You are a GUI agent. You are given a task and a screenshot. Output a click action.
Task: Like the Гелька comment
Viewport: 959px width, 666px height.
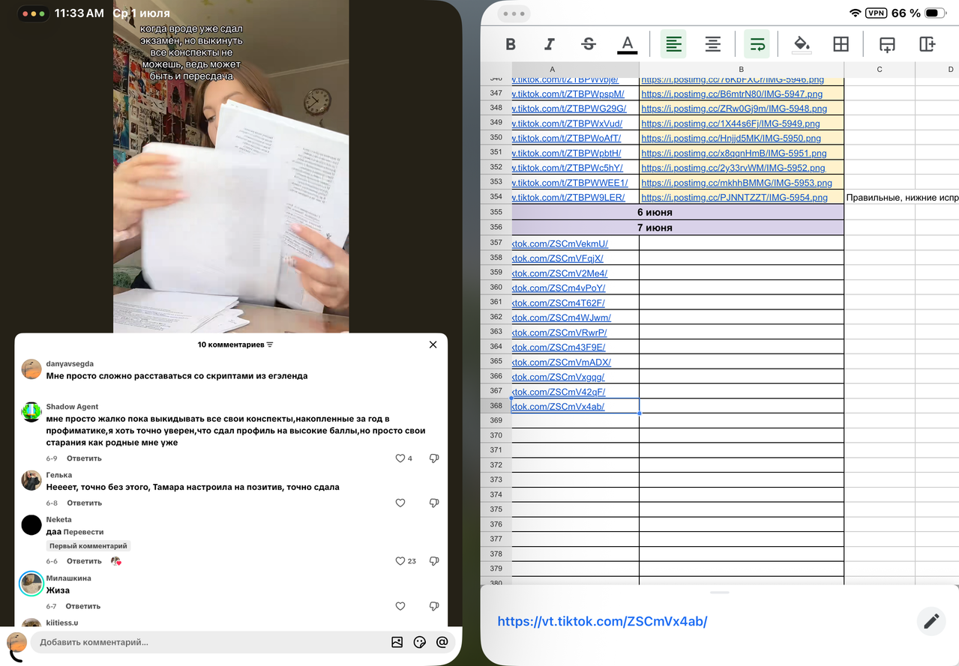pyautogui.click(x=400, y=503)
